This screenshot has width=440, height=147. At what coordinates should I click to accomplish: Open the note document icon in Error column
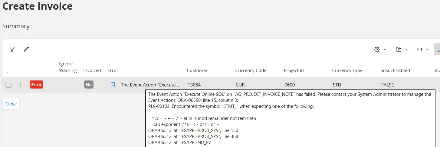pyautogui.click(x=113, y=85)
